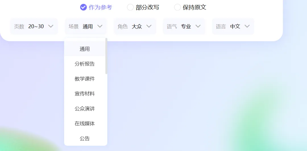
Task: Choose 分析报告 in the scene list
Action: [85, 64]
